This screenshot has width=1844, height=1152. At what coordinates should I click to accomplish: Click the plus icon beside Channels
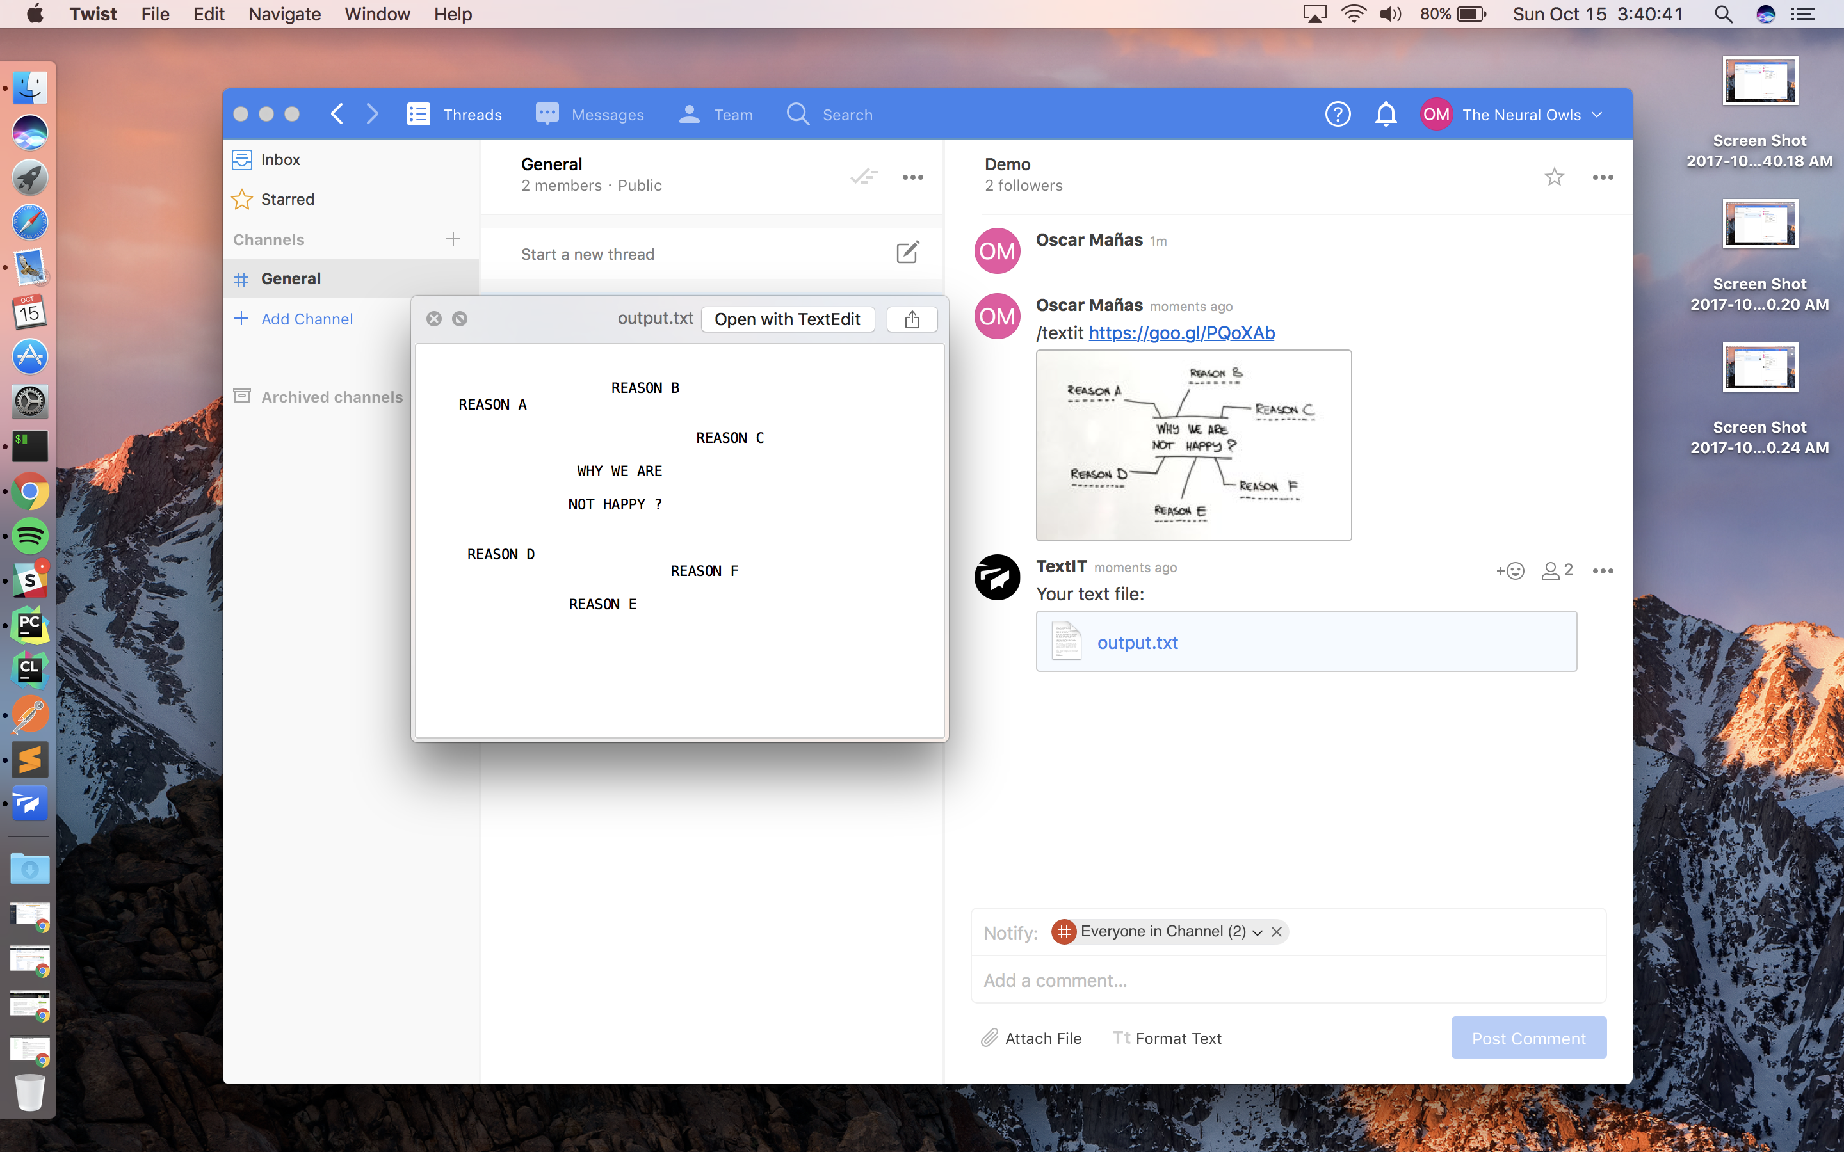tap(453, 239)
